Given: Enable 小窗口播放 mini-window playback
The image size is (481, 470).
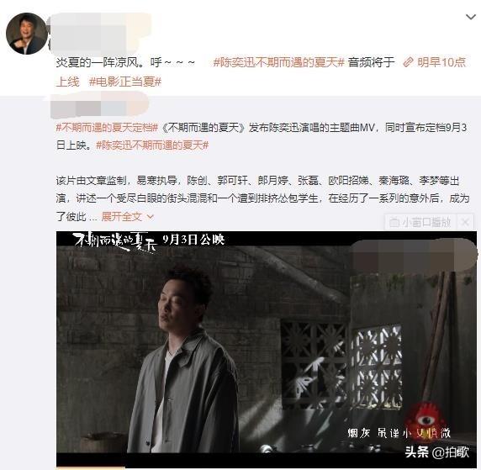Looking at the screenshot, I should click(x=420, y=222).
